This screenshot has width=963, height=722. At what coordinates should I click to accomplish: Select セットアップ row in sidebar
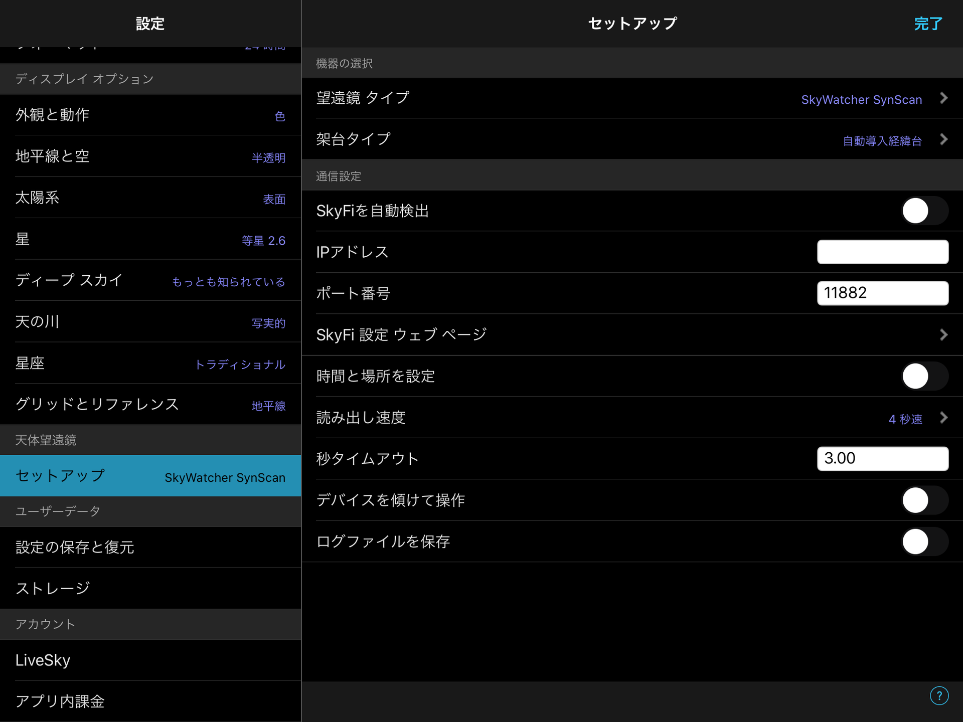(x=150, y=476)
